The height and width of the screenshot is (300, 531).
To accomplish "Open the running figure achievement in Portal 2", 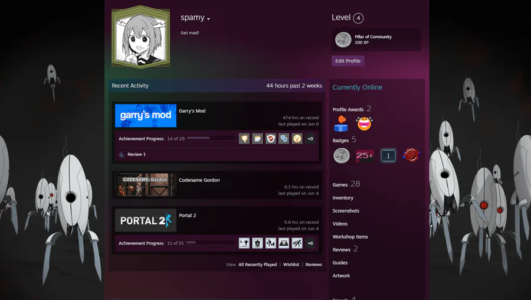I will pyautogui.click(x=297, y=243).
